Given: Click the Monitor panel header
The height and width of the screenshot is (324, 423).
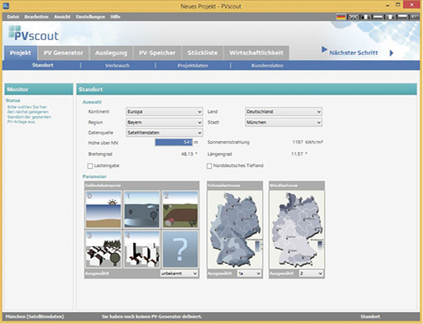Looking at the screenshot, I should pyautogui.click(x=38, y=89).
